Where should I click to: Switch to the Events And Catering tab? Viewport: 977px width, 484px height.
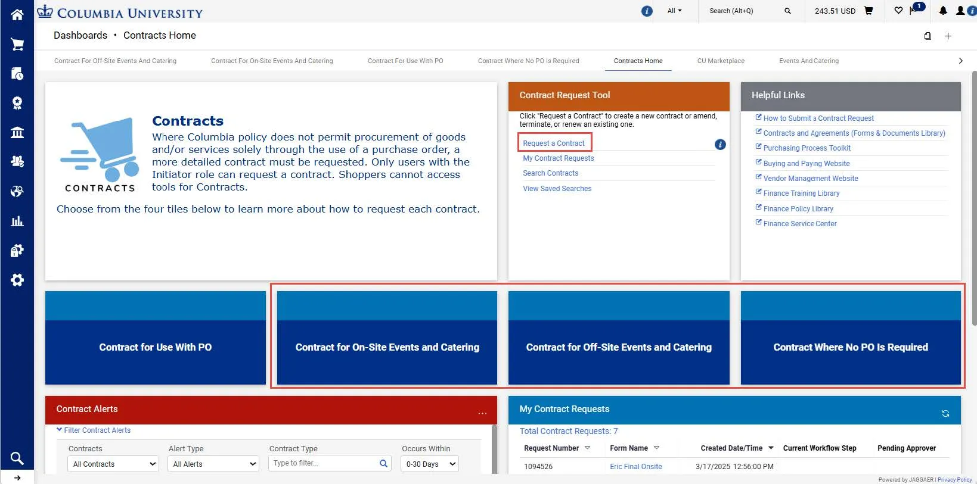[x=808, y=61]
